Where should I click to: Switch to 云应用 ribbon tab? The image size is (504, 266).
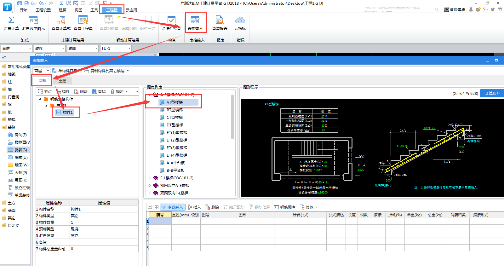coord(131,10)
